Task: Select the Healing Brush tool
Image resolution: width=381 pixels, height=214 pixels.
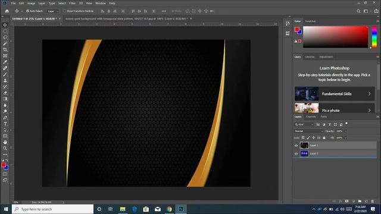Action: pyautogui.click(x=5, y=68)
